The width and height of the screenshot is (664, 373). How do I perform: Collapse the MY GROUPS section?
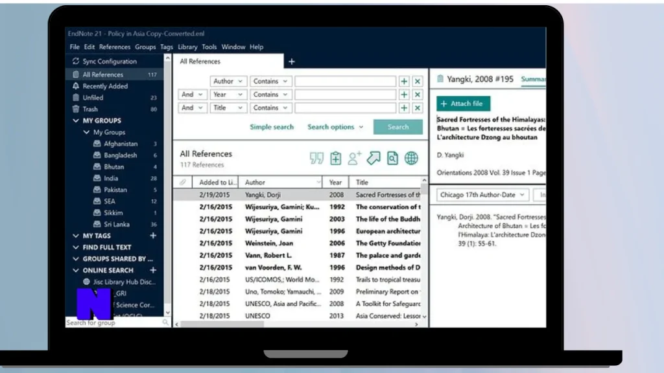(x=76, y=120)
